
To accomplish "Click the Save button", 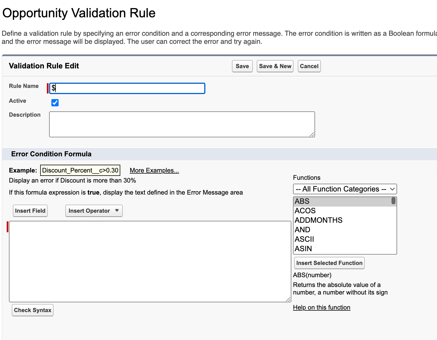I will coord(242,66).
